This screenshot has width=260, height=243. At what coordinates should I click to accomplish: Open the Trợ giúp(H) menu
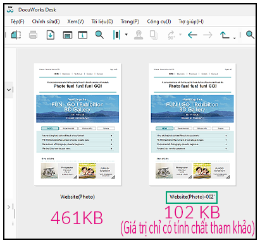pos(191,21)
